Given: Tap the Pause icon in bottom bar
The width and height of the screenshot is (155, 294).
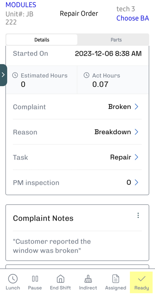Looking at the screenshot, I should click(35, 279).
